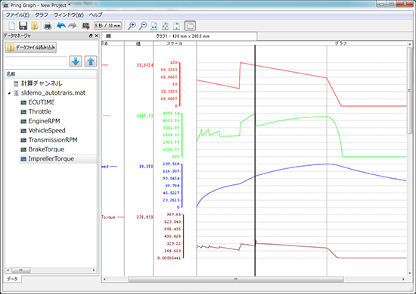This screenshot has width=416, height=294.
Task: Select the VehicleSpeed channel
Action: (47, 130)
